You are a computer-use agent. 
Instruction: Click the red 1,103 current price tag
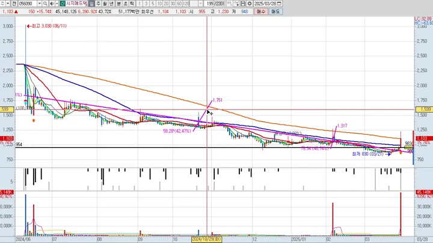tap(425, 138)
